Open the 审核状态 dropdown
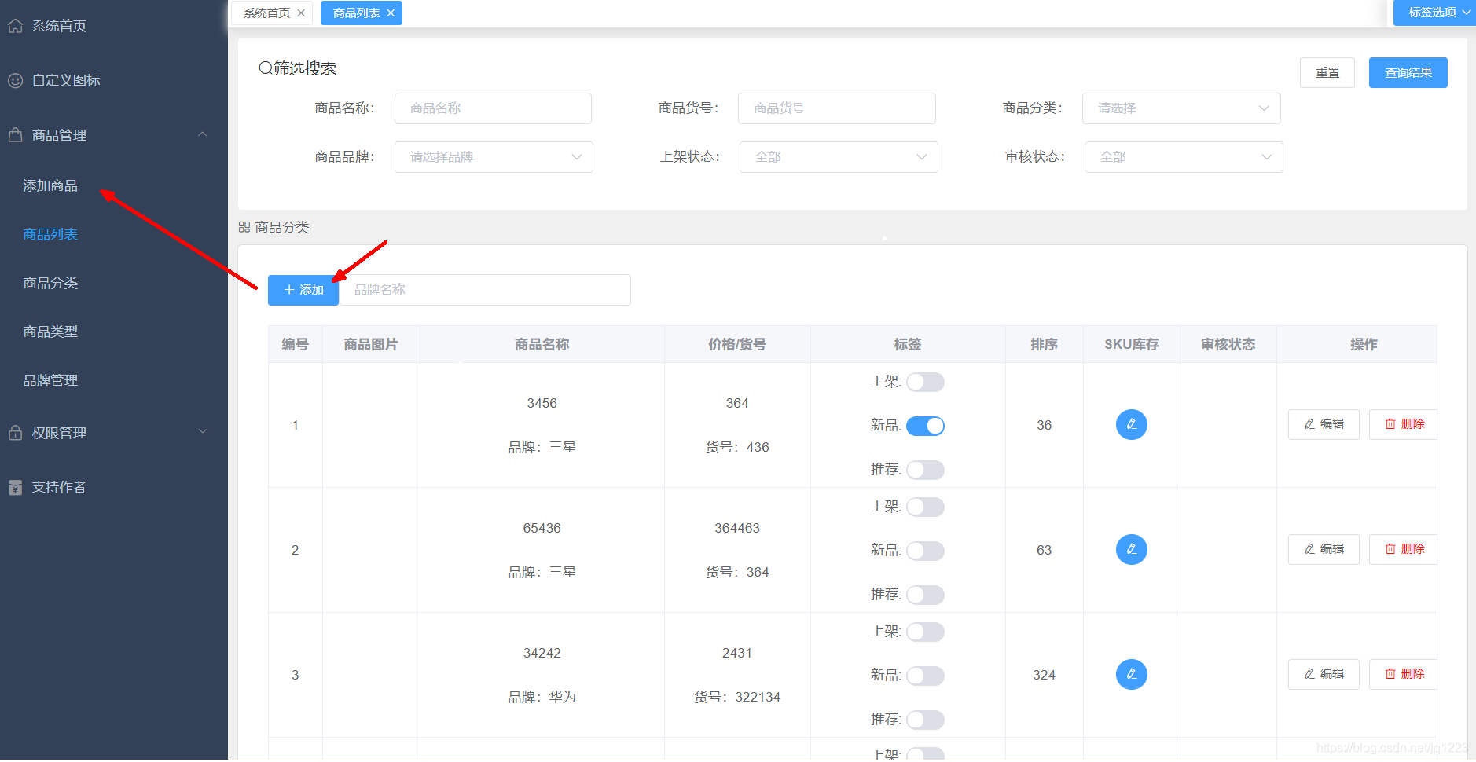1476x762 pixels. [1184, 157]
